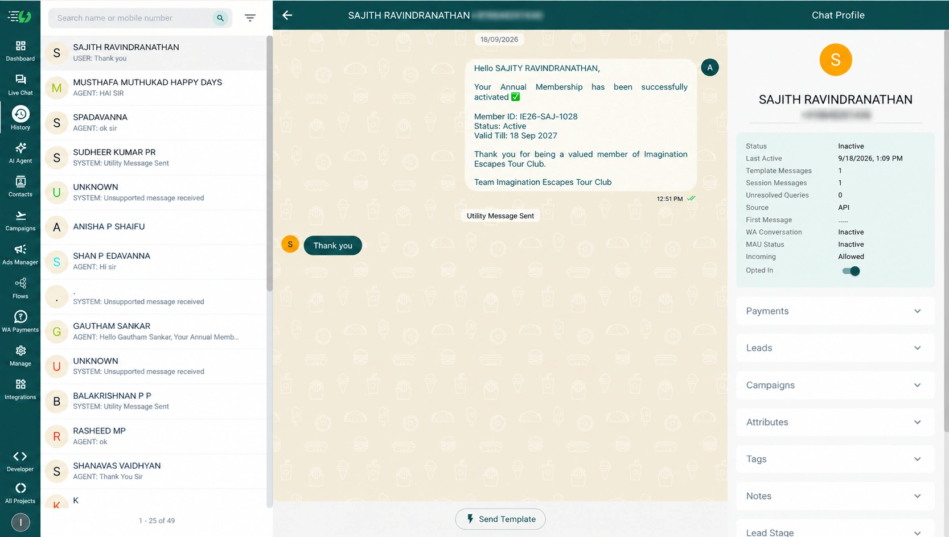Open Contacts from the sidebar
The height and width of the screenshot is (537, 949).
click(20, 186)
